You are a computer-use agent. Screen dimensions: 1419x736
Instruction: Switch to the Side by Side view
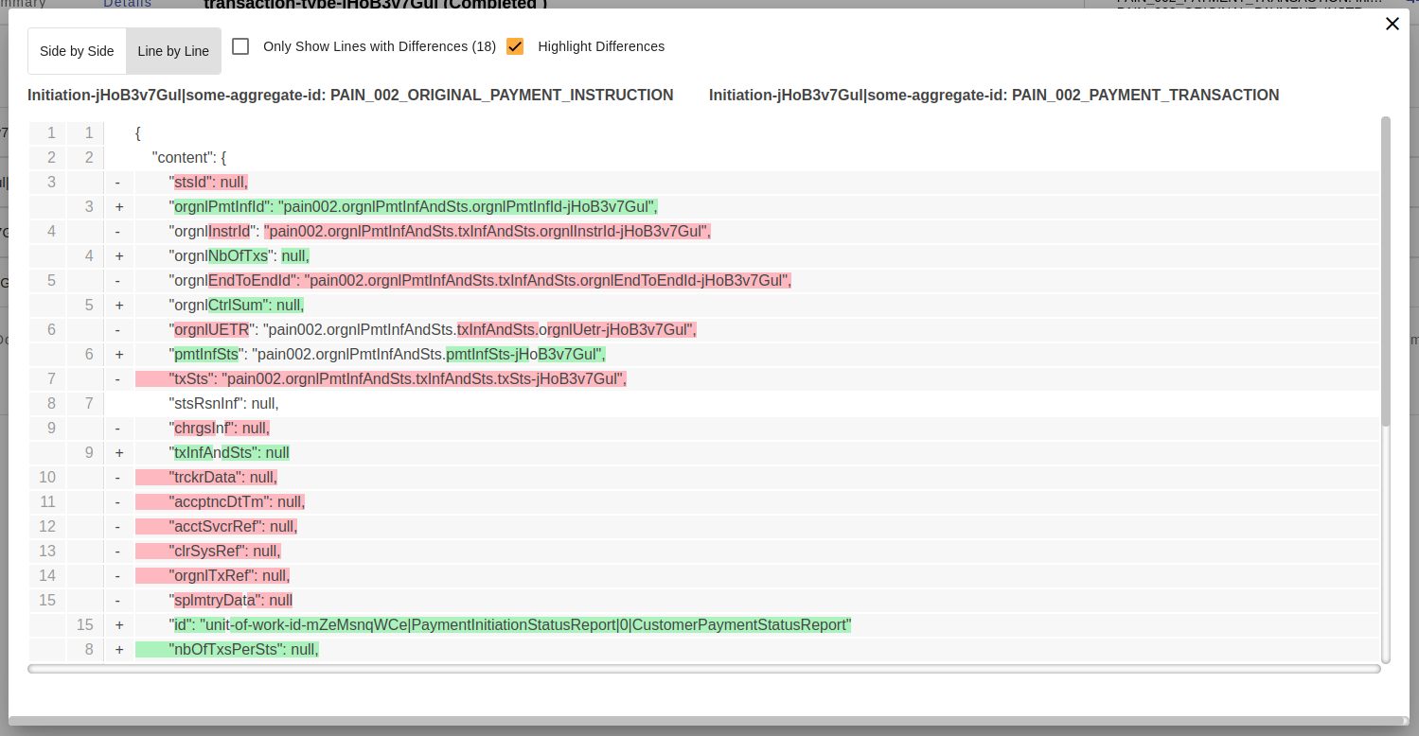coord(77,50)
